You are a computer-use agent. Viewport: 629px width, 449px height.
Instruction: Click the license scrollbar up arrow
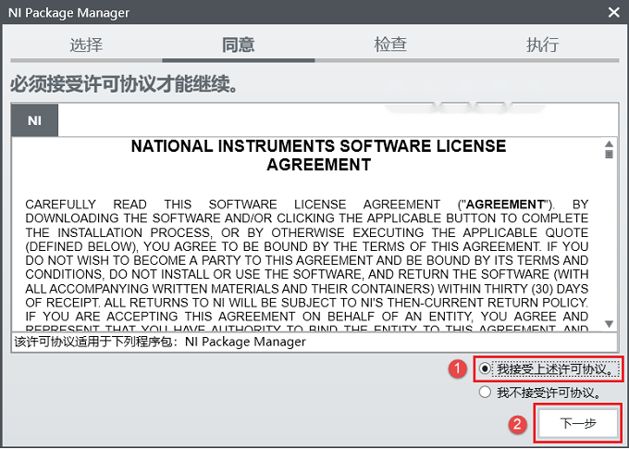pos(609,143)
